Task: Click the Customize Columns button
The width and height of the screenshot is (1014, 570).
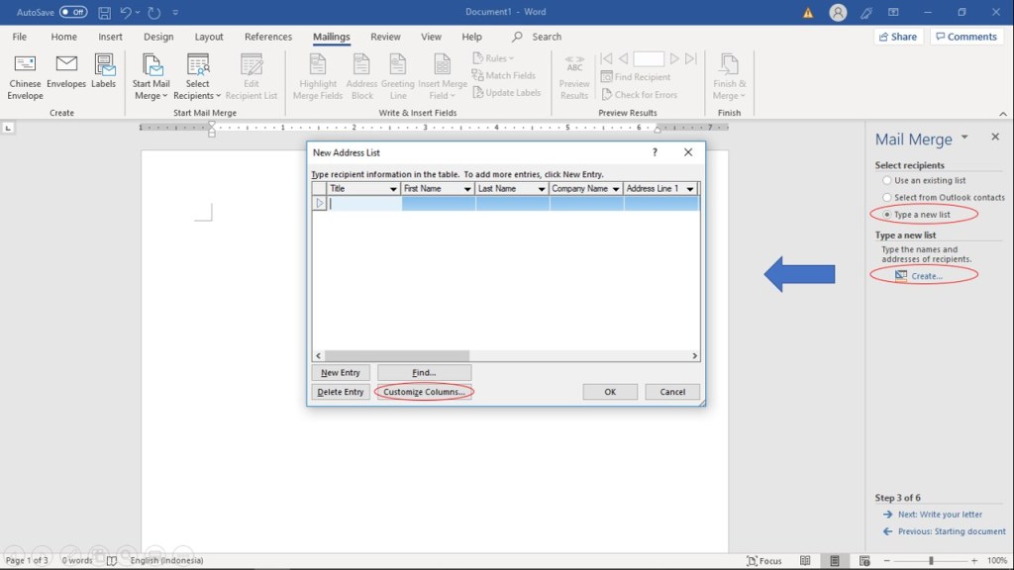Action: pyautogui.click(x=424, y=392)
